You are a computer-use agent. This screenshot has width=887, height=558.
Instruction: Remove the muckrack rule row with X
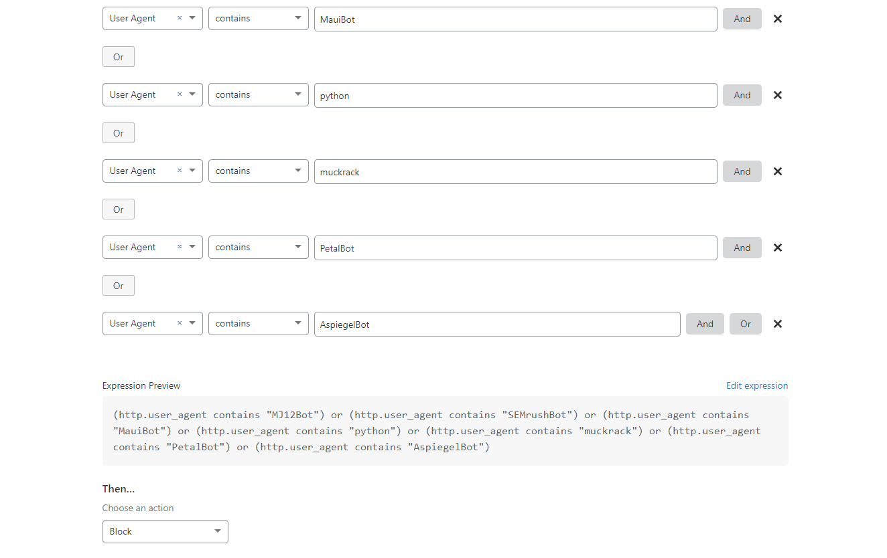pos(778,171)
